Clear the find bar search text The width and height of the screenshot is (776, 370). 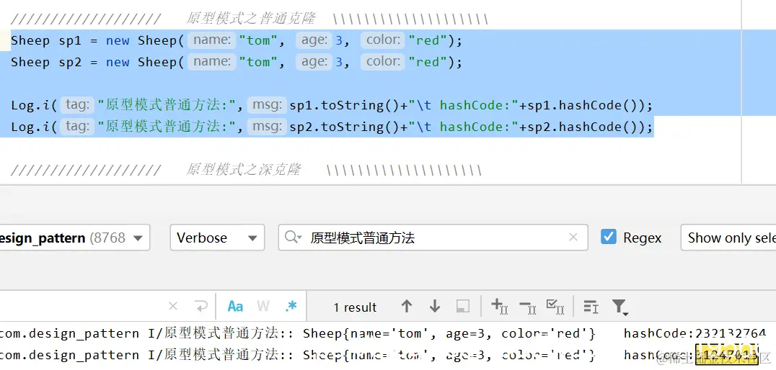(172, 307)
